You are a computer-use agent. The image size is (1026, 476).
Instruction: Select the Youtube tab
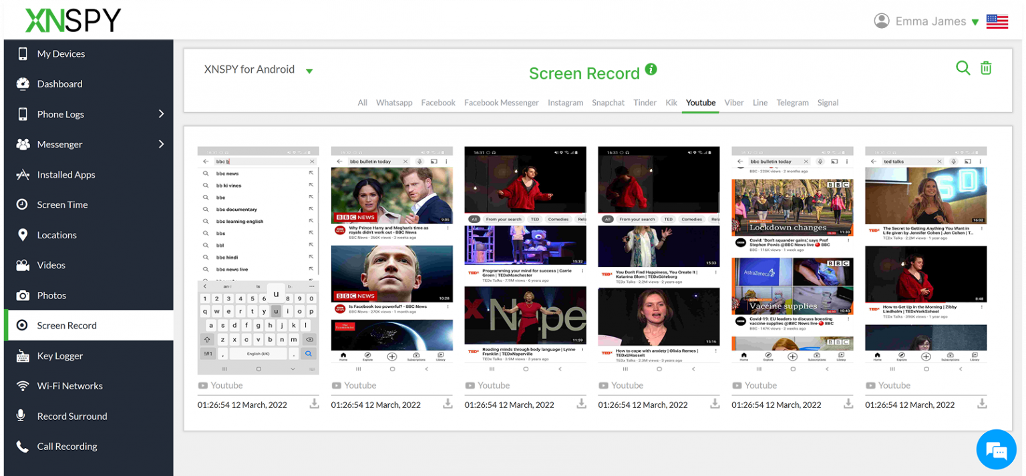click(x=701, y=103)
